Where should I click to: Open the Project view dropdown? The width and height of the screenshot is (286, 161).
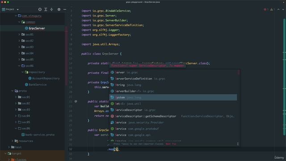(17, 9)
